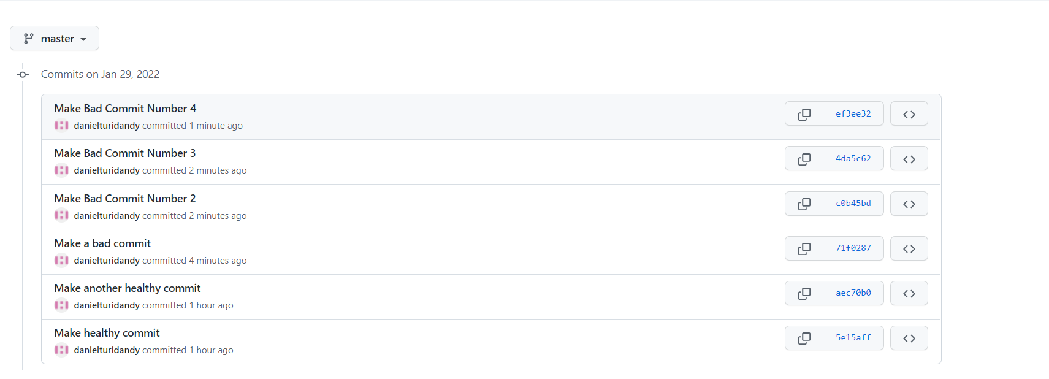Open the master branch dropdown
The image size is (1049, 379).
tap(55, 38)
